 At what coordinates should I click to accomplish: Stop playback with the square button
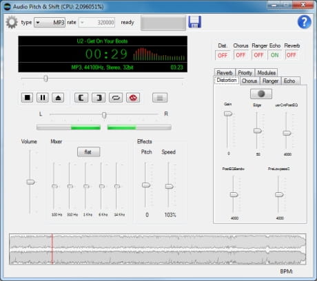27,98
